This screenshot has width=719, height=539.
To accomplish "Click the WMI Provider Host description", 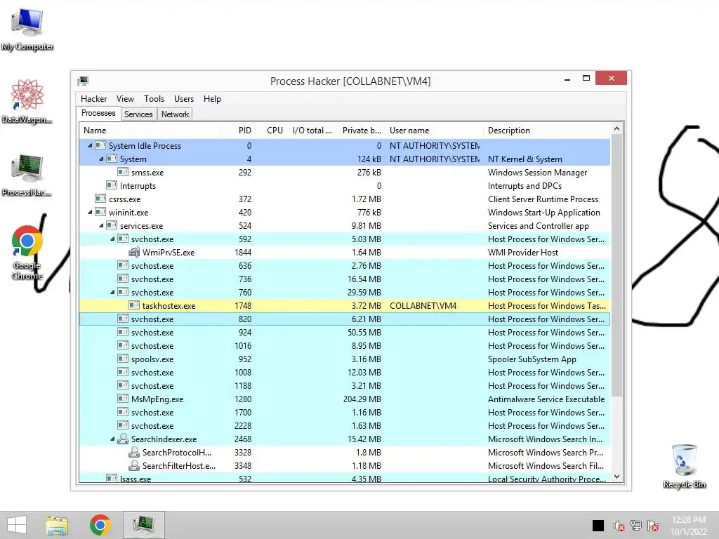I will click(x=522, y=253).
